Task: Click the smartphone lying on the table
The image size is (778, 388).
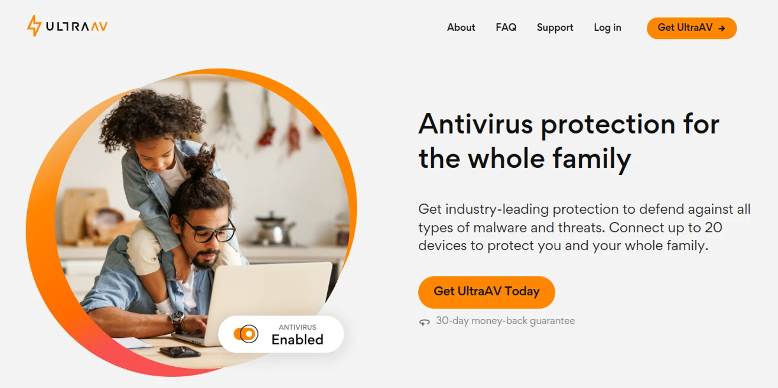Action: tap(180, 352)
